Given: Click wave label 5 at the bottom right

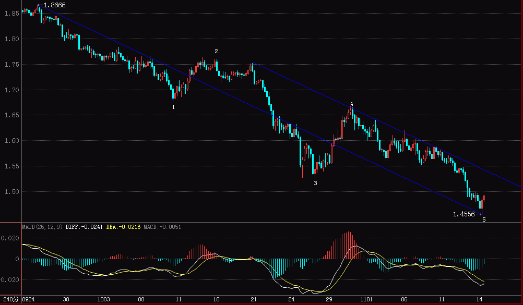Looking at the screenshot, I should (x=483, y=220).
